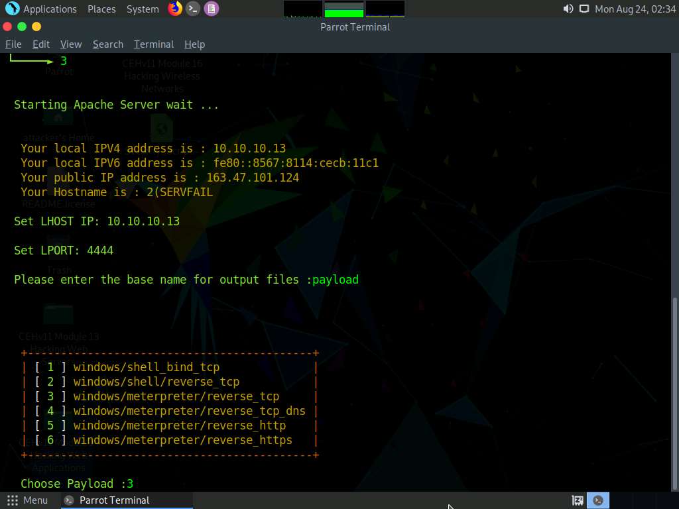Viewport: 679px width, 509px height.
Task: Click the green window dot
Action: pos(22,27)
